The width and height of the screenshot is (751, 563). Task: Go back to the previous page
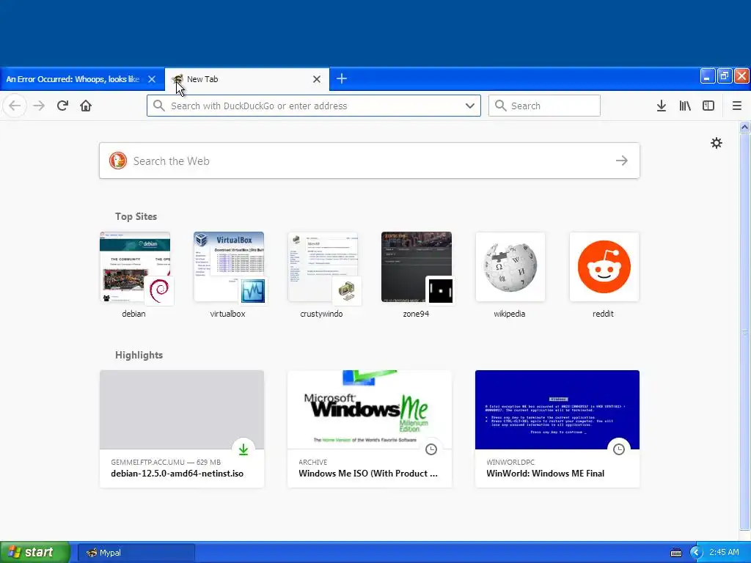(x=15, y=106)
